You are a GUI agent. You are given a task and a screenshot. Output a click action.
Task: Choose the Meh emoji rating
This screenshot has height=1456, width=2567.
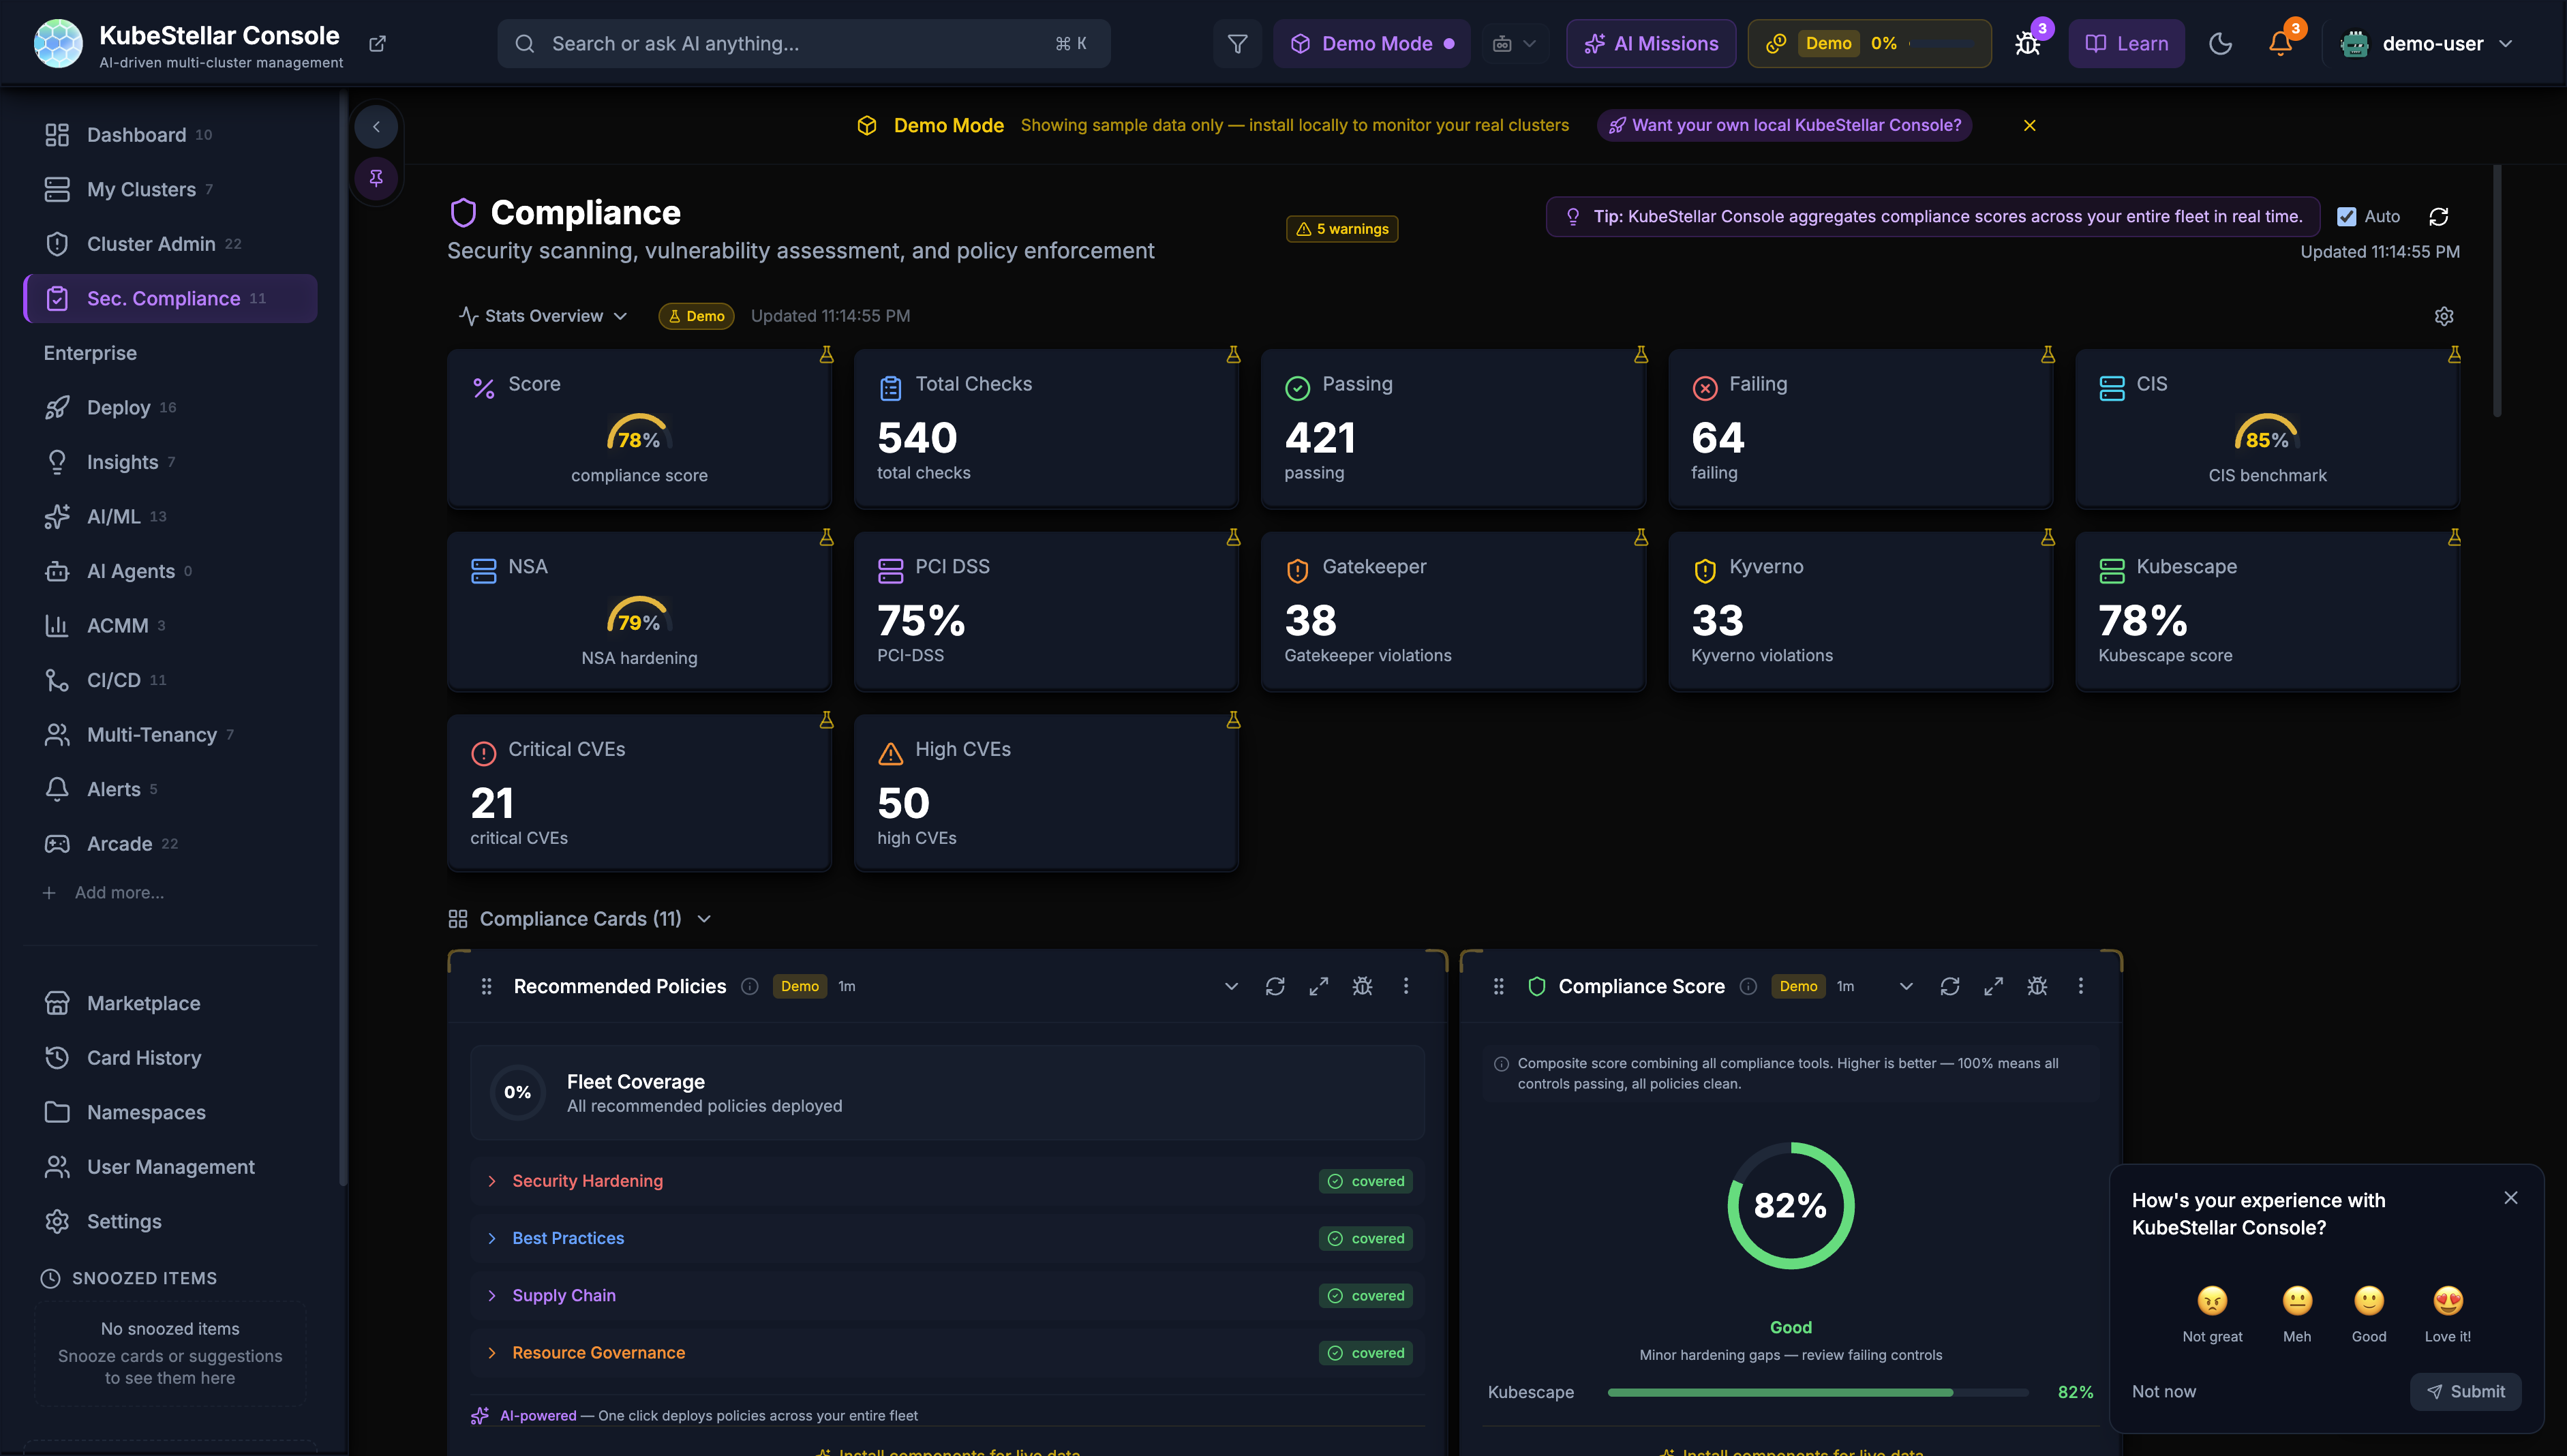2297,1313
